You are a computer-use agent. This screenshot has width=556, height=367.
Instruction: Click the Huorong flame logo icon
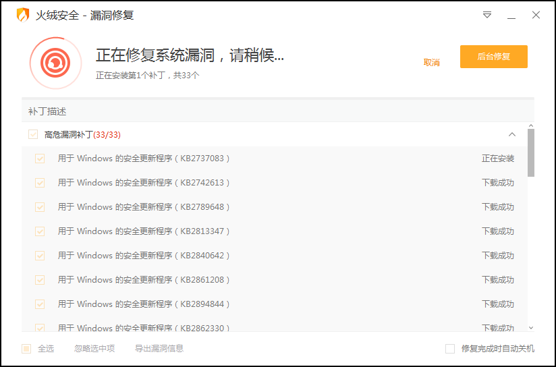tap(23, 15)
